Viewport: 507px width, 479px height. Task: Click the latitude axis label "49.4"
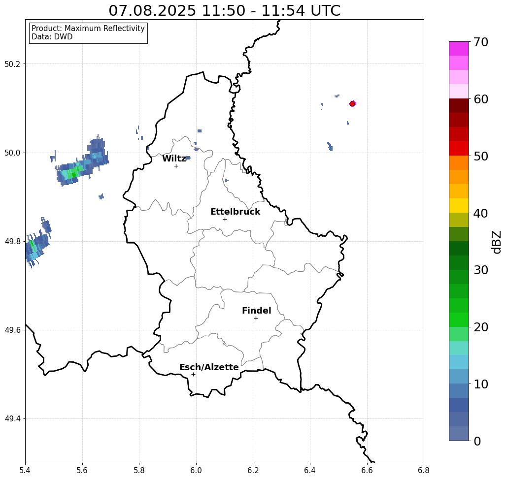(12, 419)
